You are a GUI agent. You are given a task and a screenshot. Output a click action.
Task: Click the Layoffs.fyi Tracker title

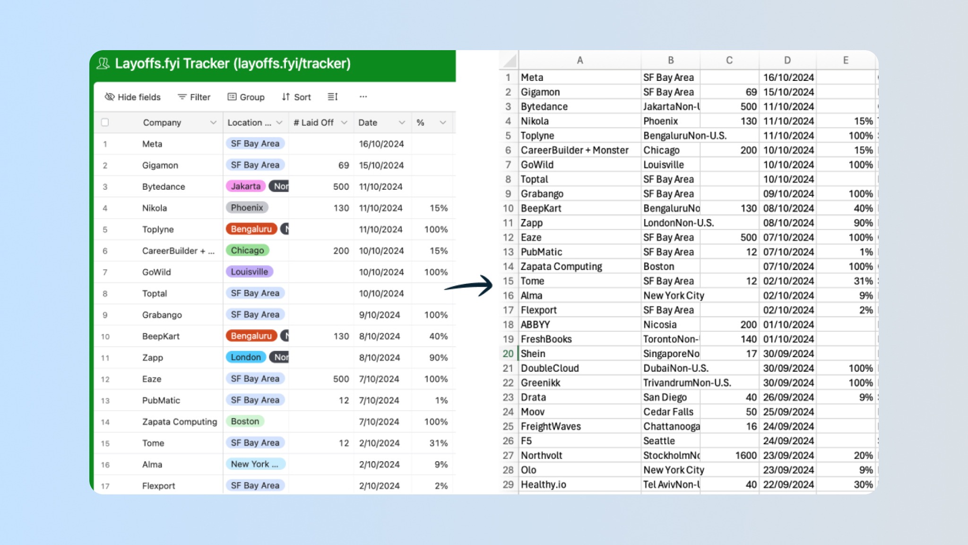233,63
